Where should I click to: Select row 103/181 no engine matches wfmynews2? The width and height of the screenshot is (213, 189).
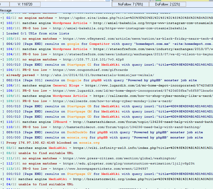pyautogui.click(x=106, y=39)
